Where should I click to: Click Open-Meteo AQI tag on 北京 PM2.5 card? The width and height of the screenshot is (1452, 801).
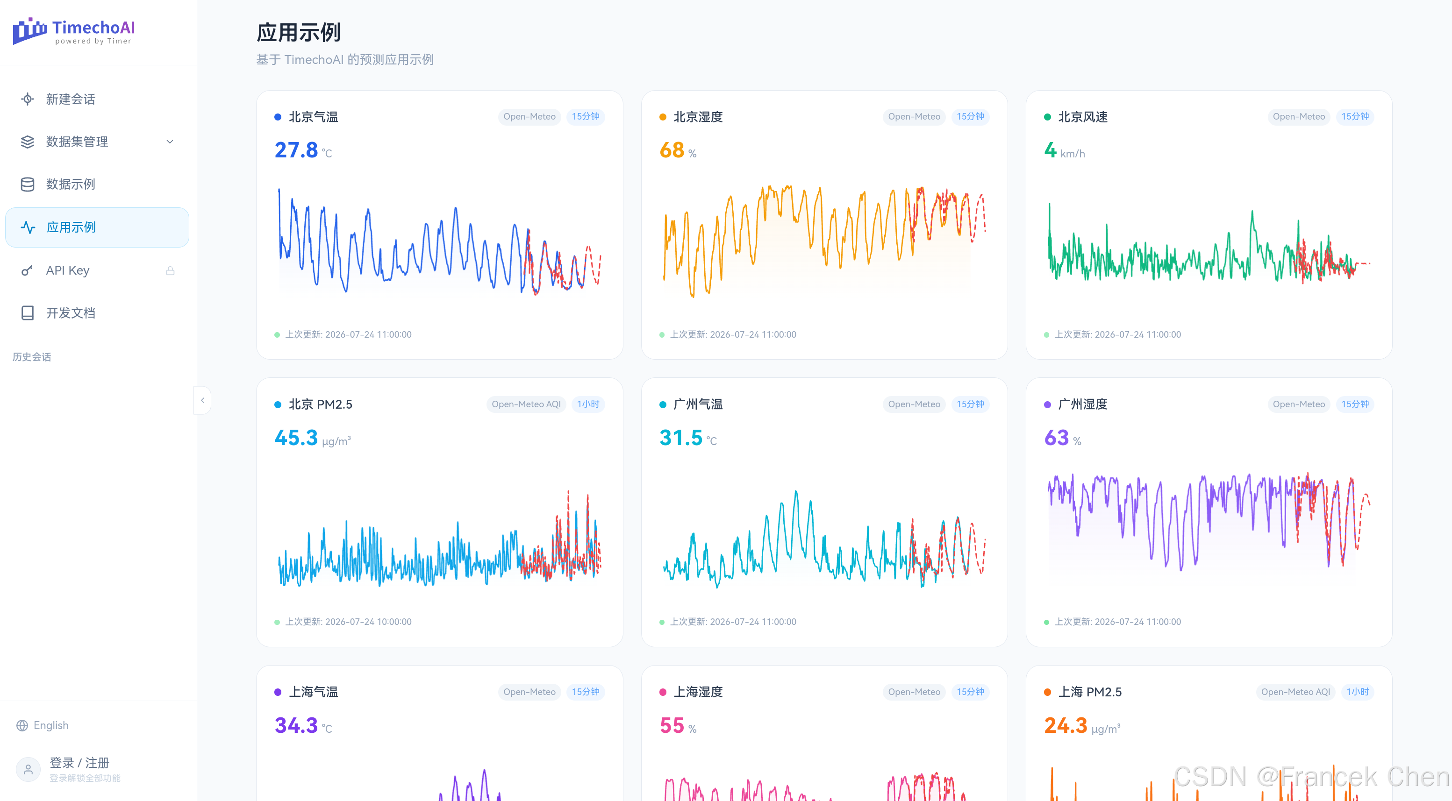pos(527,404)
